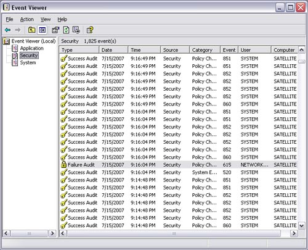
Task: Open the Action menu
Action: [x=27, y=19]
